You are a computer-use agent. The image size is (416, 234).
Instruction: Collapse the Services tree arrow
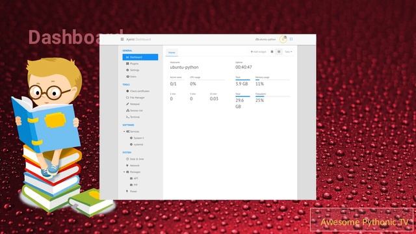point(124,131)
